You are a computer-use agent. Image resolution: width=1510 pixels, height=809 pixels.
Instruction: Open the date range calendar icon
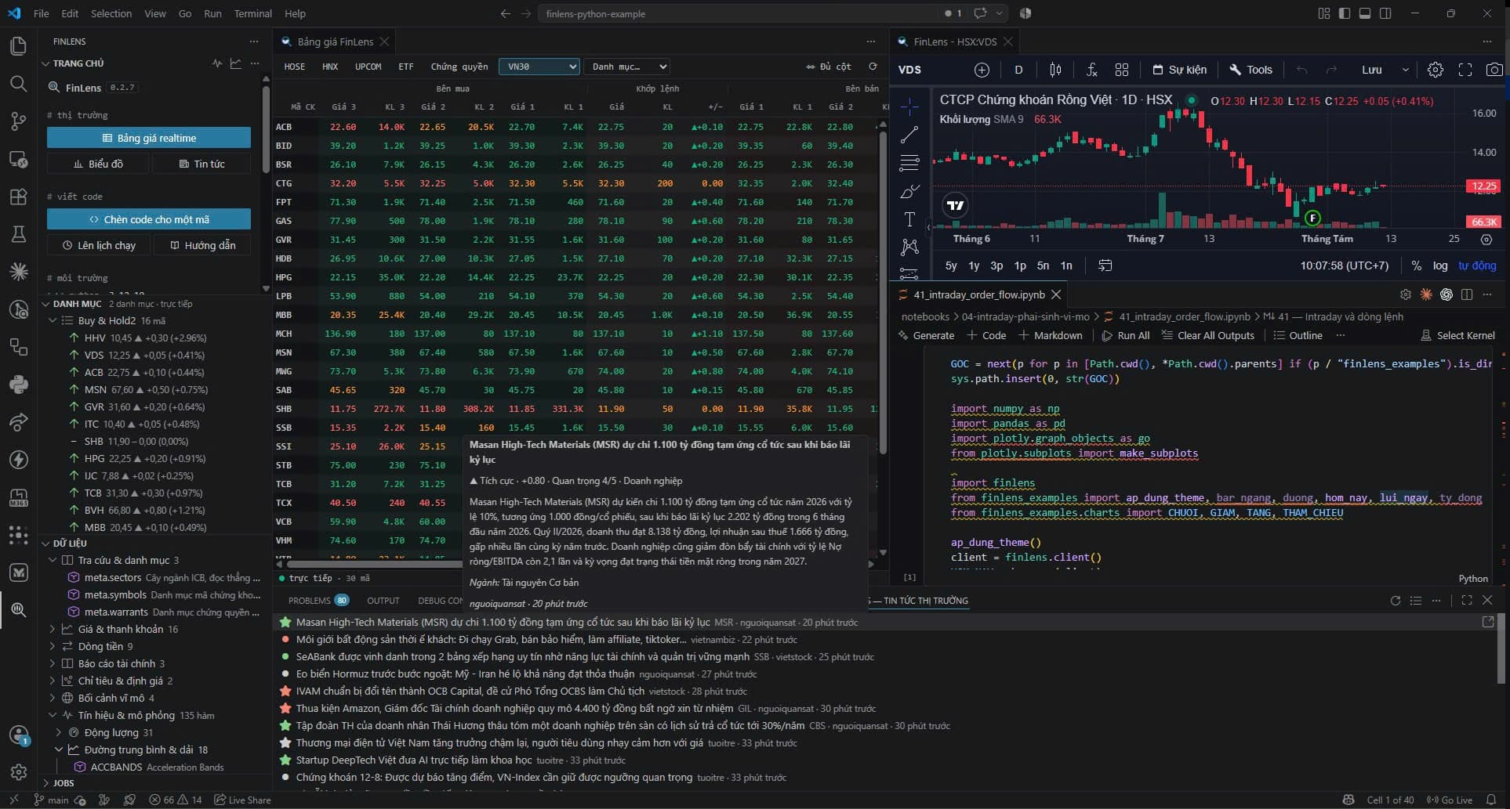point(1105,265)
